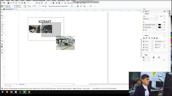Open text fill settings ellipsis button
Viewport: 172px width, 96px height.
click(x=164, y=25)
